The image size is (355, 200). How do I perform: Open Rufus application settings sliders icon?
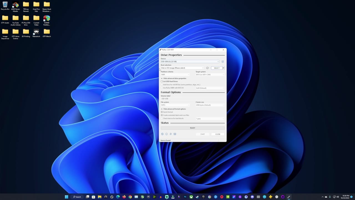tap(171, 134)
